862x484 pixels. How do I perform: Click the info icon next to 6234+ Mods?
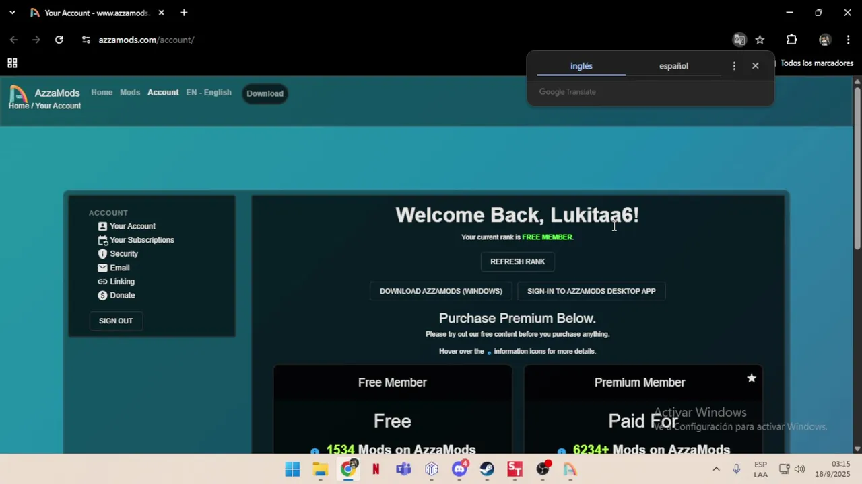(x=561, y=451)
